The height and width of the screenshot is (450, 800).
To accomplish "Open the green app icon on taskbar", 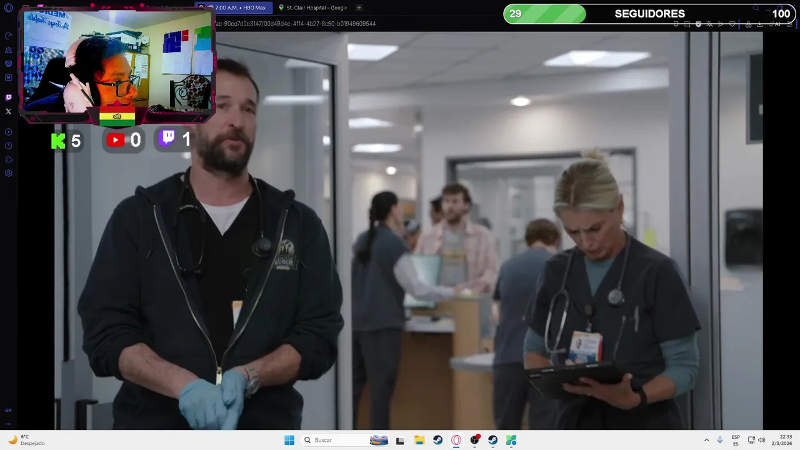I will point(511,440).
